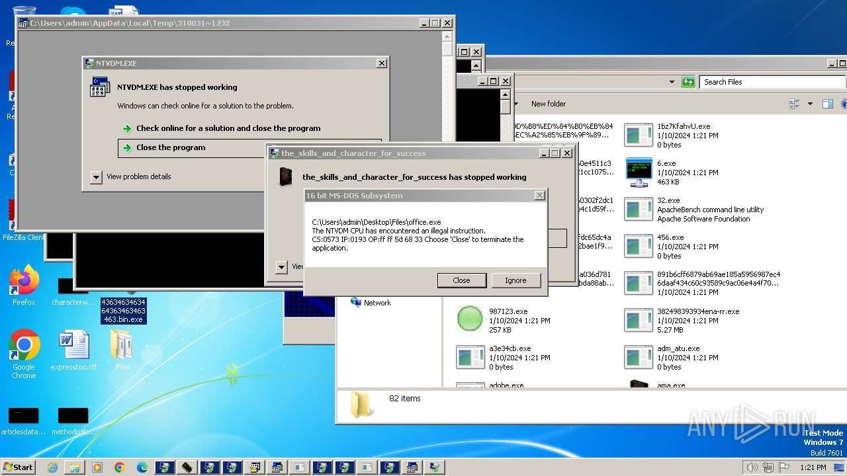Click change your view icon in explorer
The height and width of the screenshot is (476, 847).
pyautogui.click(x=794, y=104)
